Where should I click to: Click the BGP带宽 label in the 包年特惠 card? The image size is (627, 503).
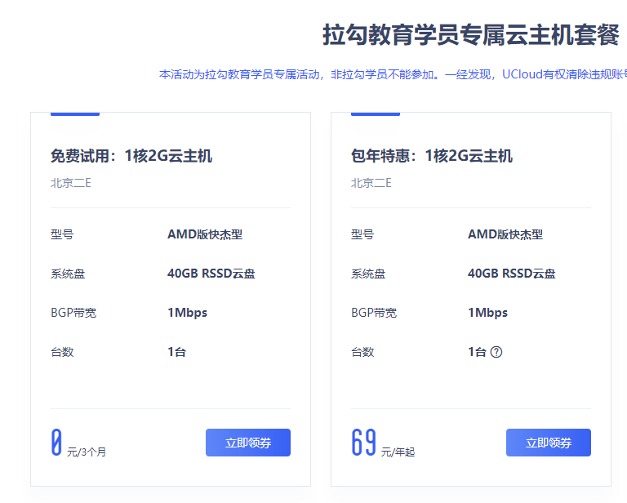(374, 313)
